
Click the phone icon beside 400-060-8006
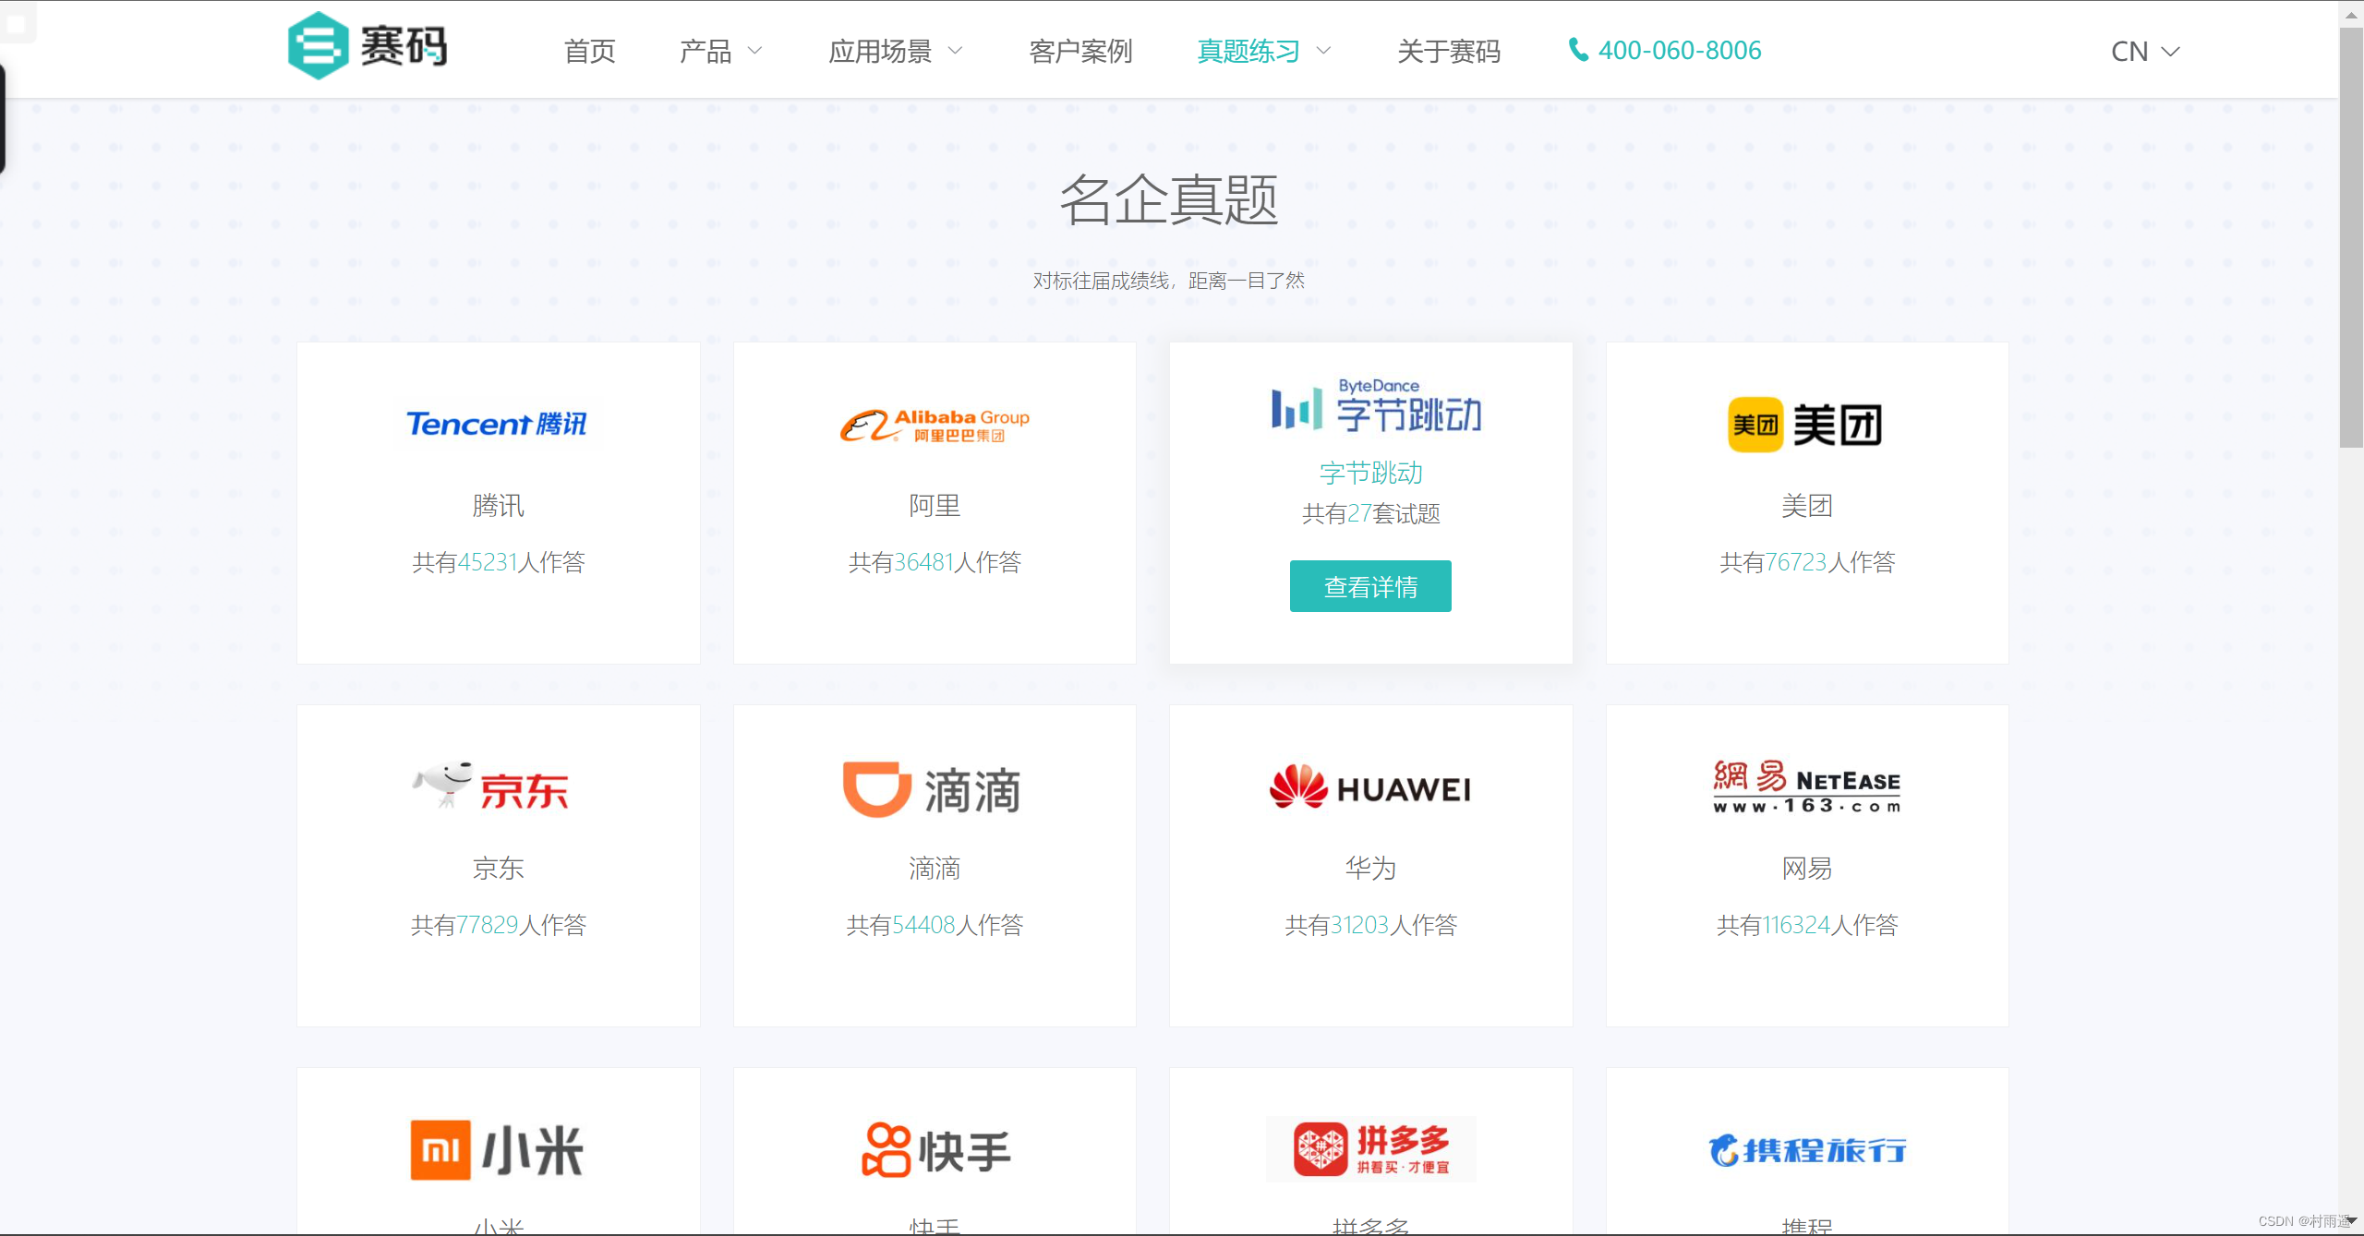tap(1579, 50)
